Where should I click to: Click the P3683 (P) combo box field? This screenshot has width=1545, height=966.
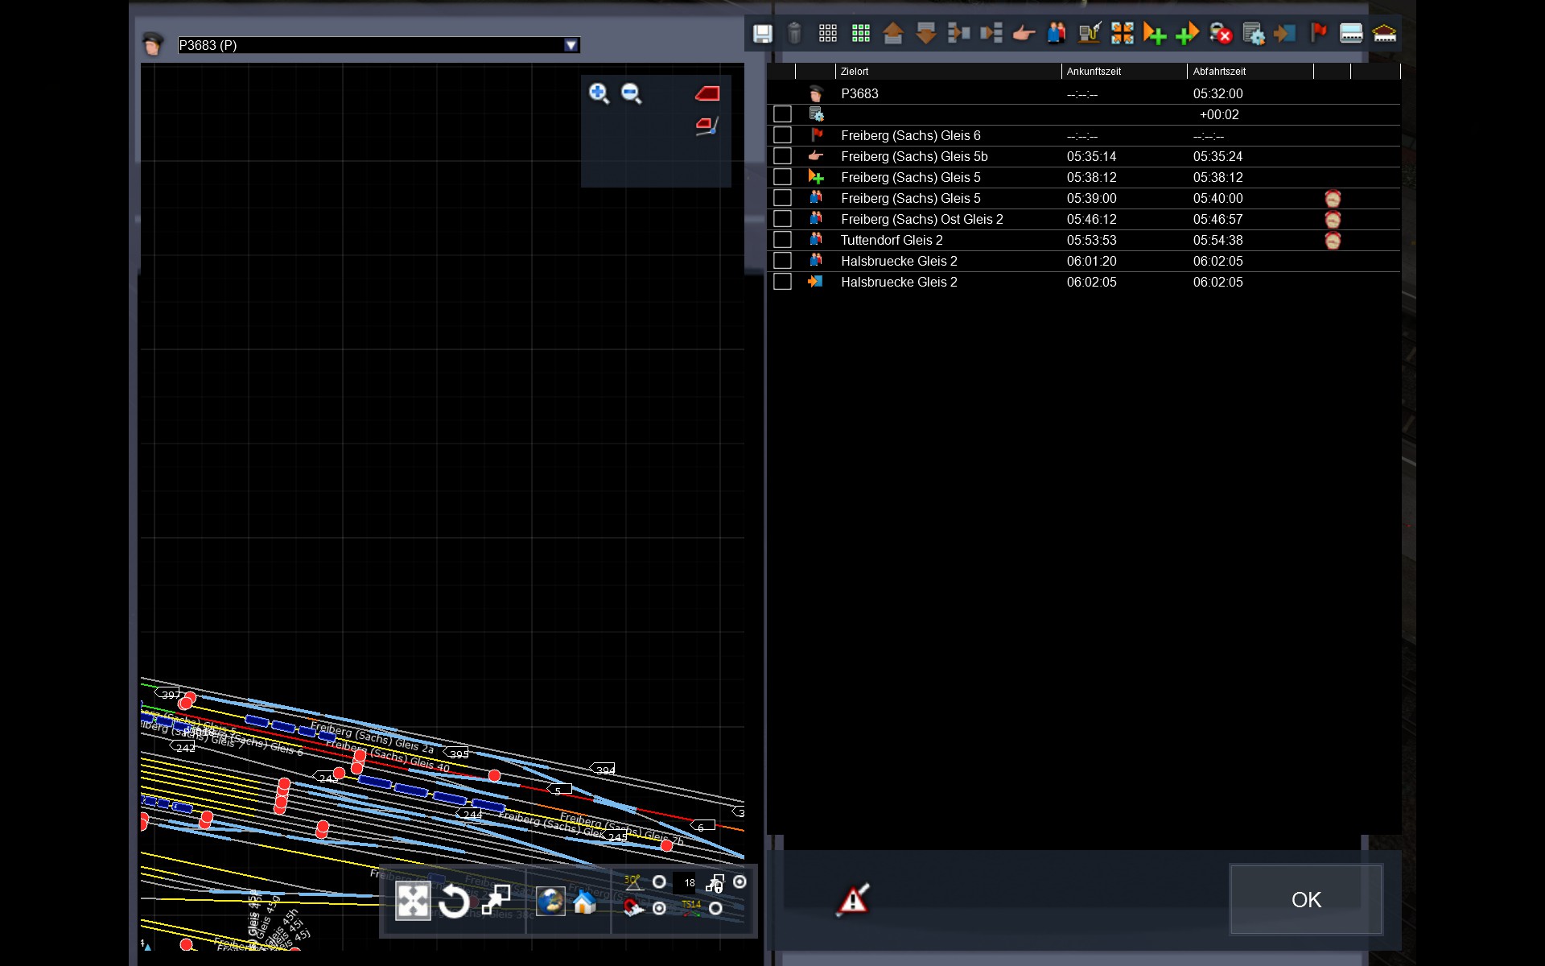pos(378,45)
